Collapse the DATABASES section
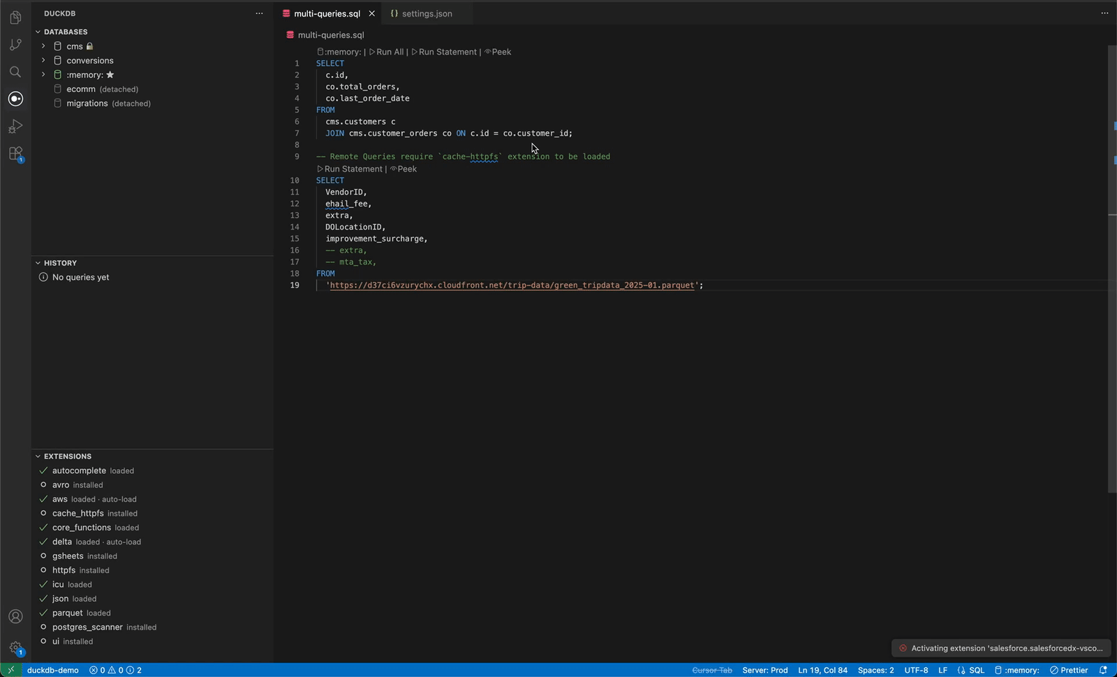The height and width of the screenshot is (677, 1117). (x=38, y=32)
